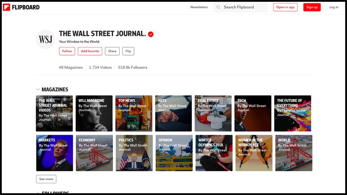Open the WSJ. Magazine tile
Screen dimensions: 347x195
tap(94, 114)
